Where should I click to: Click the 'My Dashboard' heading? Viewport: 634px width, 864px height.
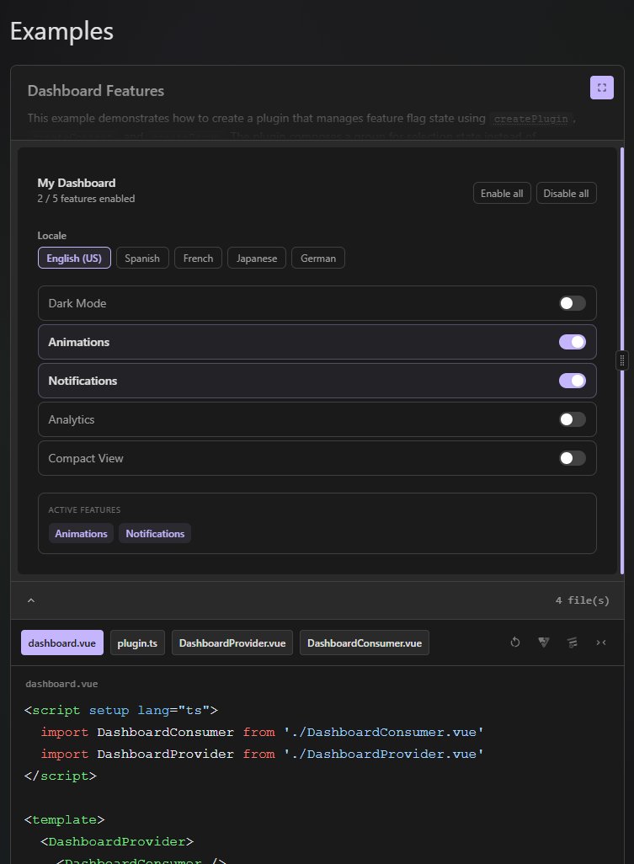[x=77, y=183]
